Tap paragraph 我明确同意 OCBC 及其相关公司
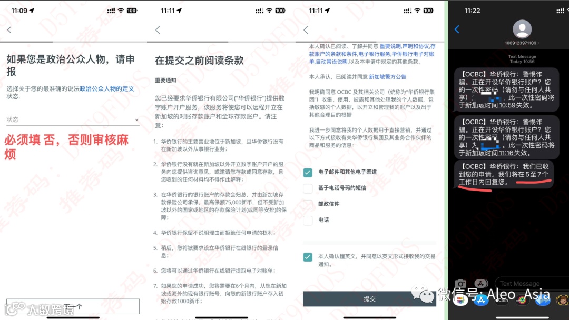The width and height of the screenshot is (569, 320). pos(371,103)
